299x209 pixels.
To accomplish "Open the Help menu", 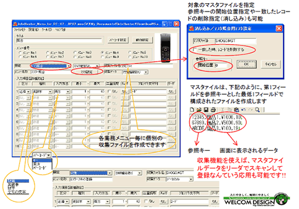I will coord(60,29).
